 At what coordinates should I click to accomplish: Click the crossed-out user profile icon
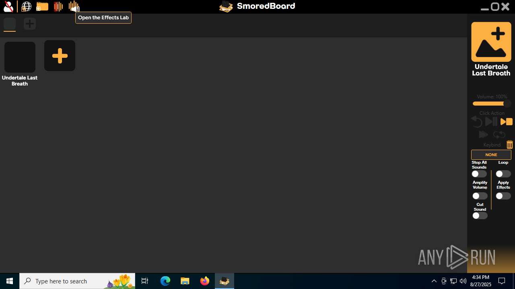8,6
